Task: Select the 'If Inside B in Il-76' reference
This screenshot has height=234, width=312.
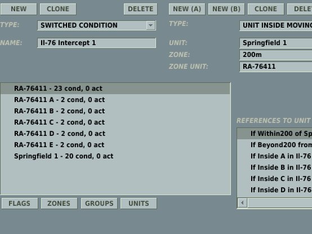Action: click(x=275, y=167)
